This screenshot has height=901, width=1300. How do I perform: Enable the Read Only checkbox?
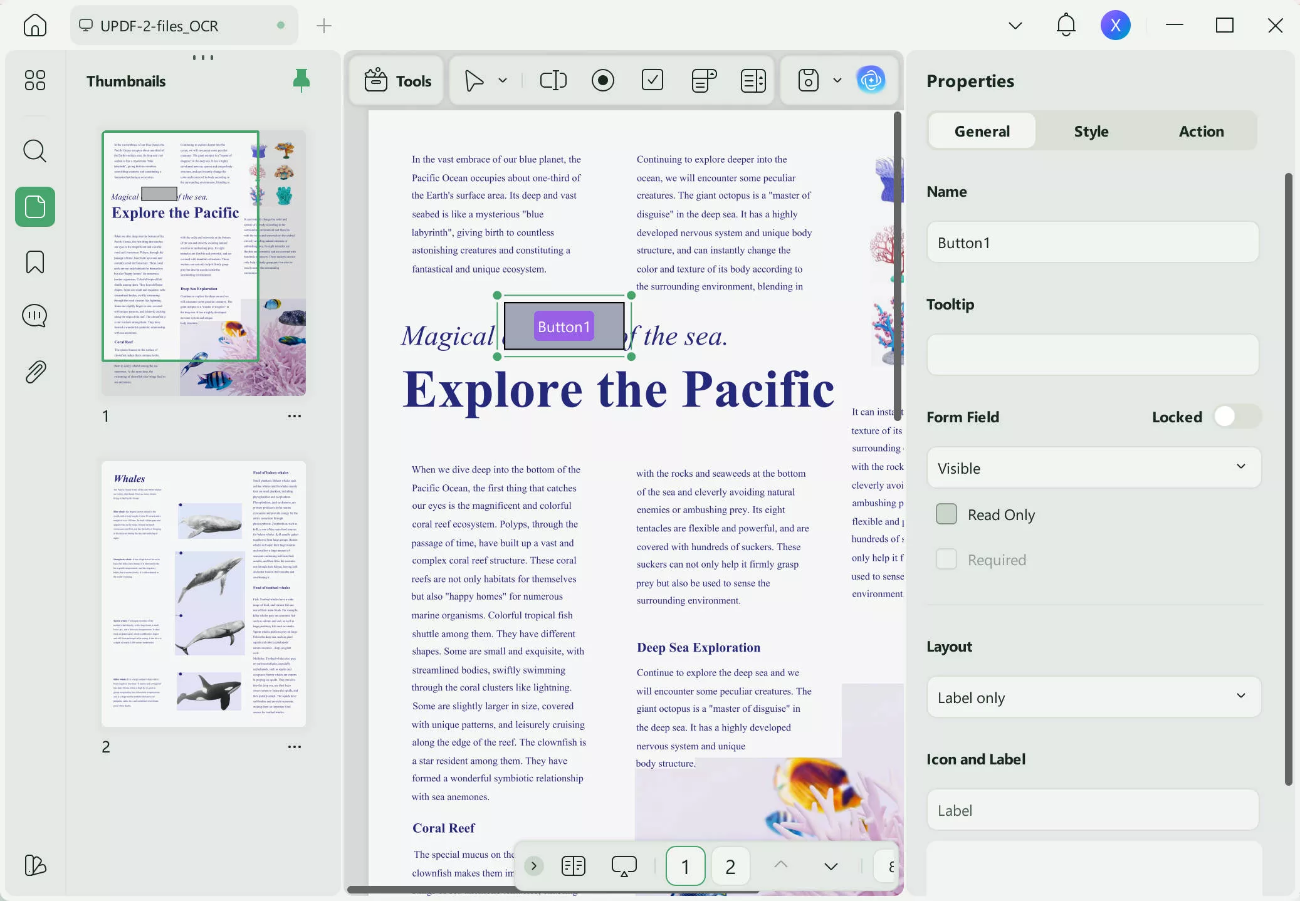point(946,514)
